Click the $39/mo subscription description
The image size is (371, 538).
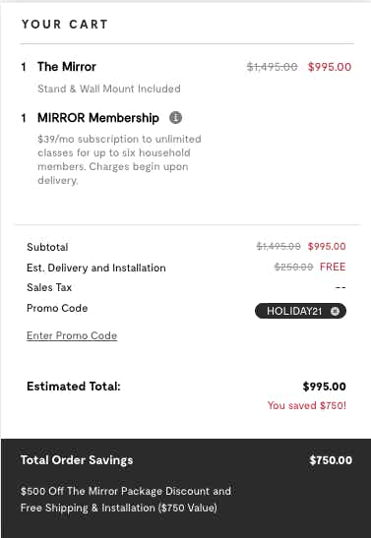tap(119, 159)
